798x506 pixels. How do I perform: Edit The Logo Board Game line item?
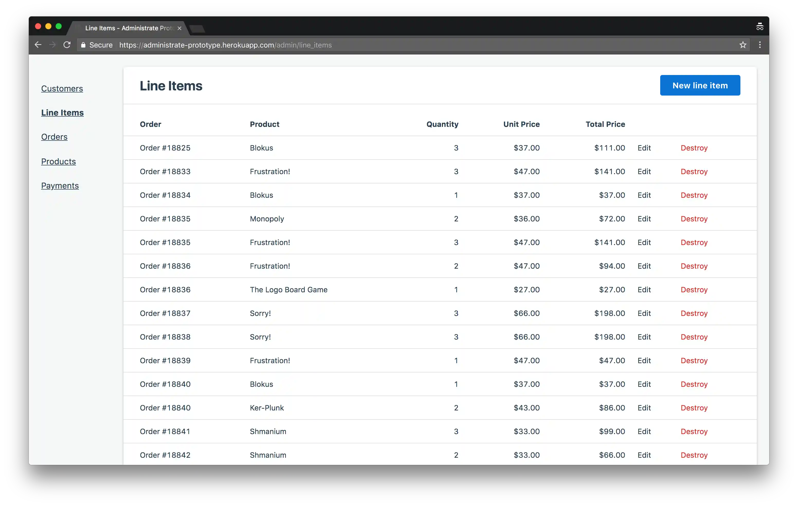point(644,289)
